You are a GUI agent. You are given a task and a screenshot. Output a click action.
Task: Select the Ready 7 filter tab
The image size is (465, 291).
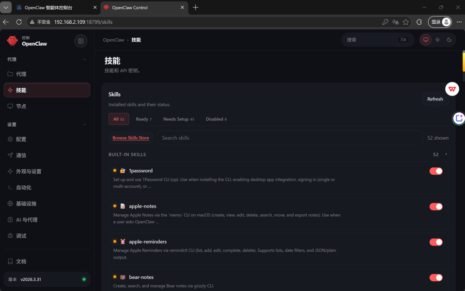143,119
